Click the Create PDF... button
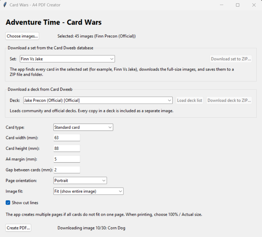The height and width of the screenshot is (237, 262). pos(18,228)
